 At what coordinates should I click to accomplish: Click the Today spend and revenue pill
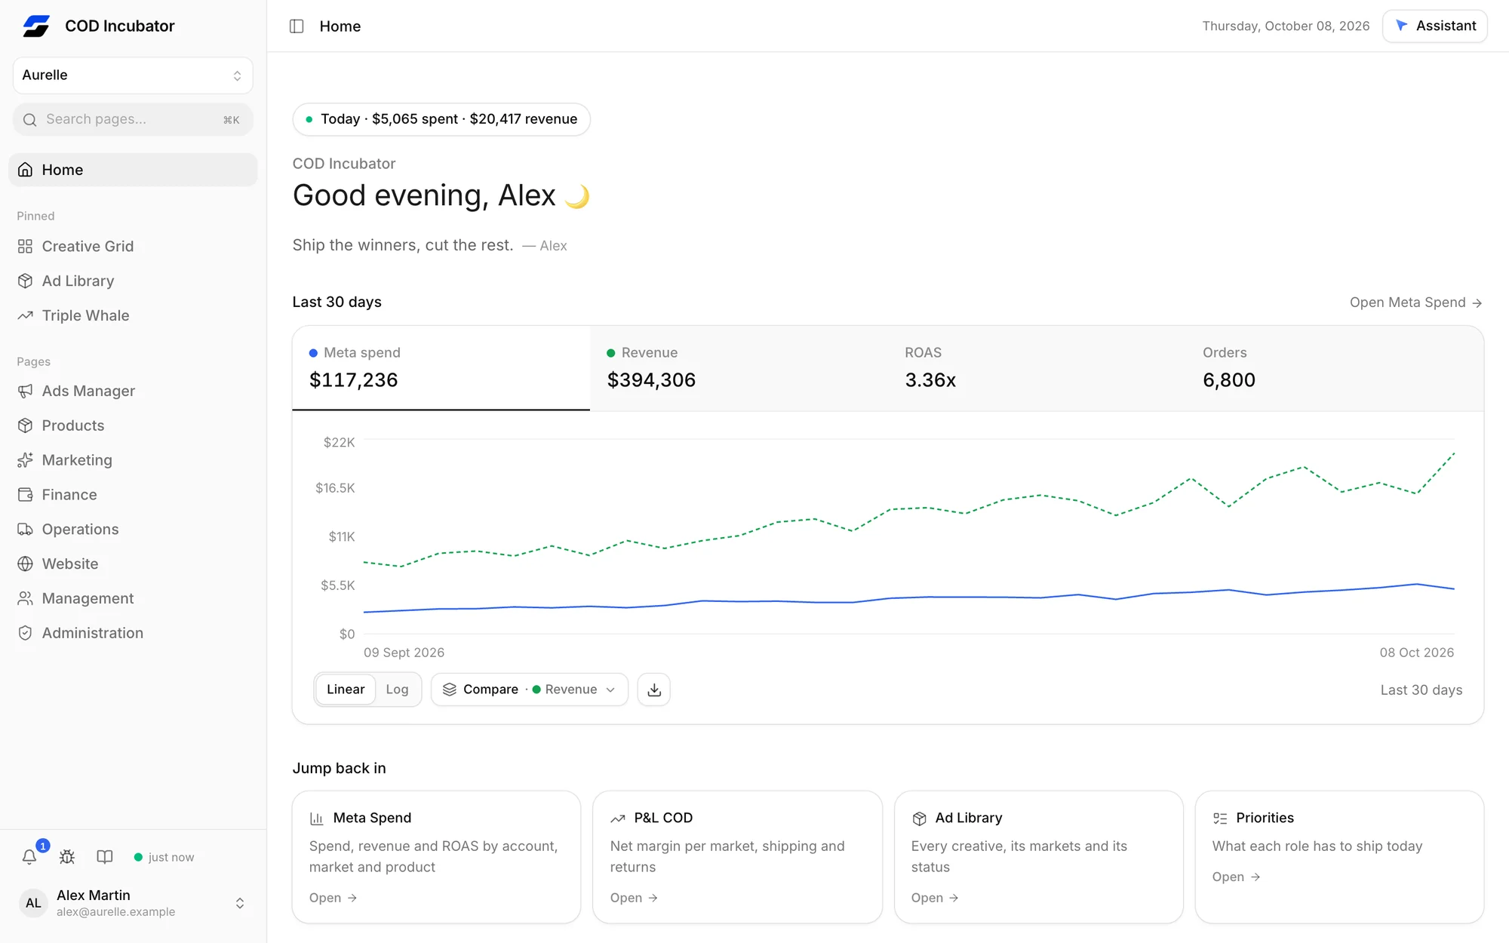pyautogui.click(x=441, y=119)
